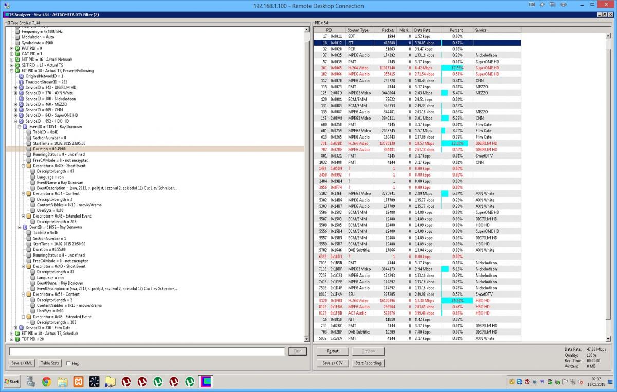Click the green PAT PID tree icon
The image size is (617, 392).
coord(17,48)
